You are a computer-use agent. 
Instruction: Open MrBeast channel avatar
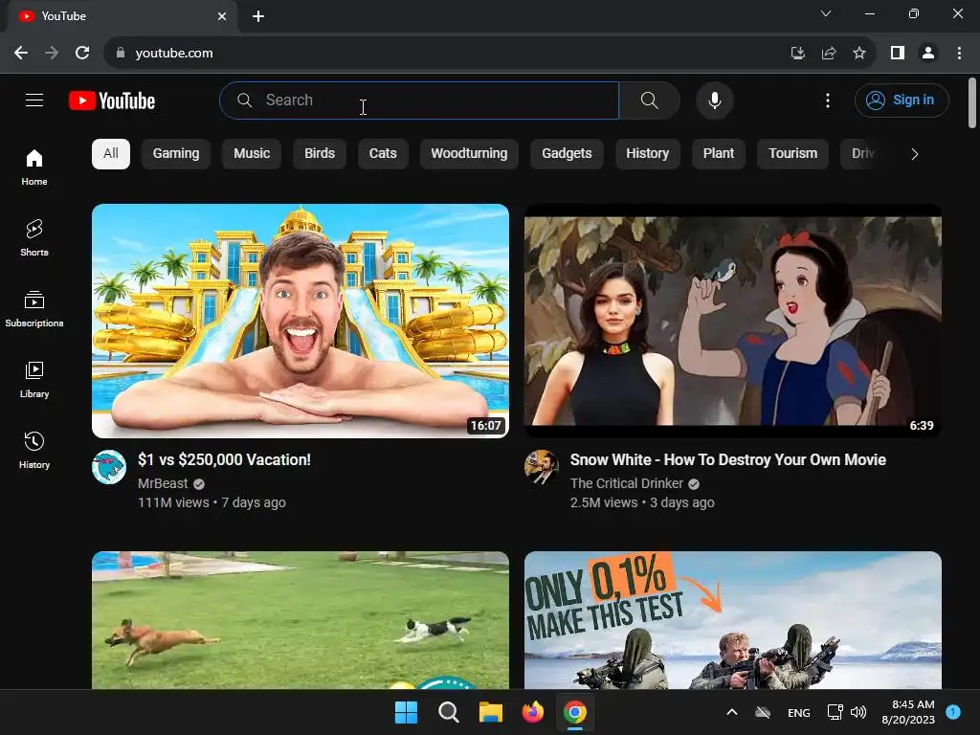[109, 467]
